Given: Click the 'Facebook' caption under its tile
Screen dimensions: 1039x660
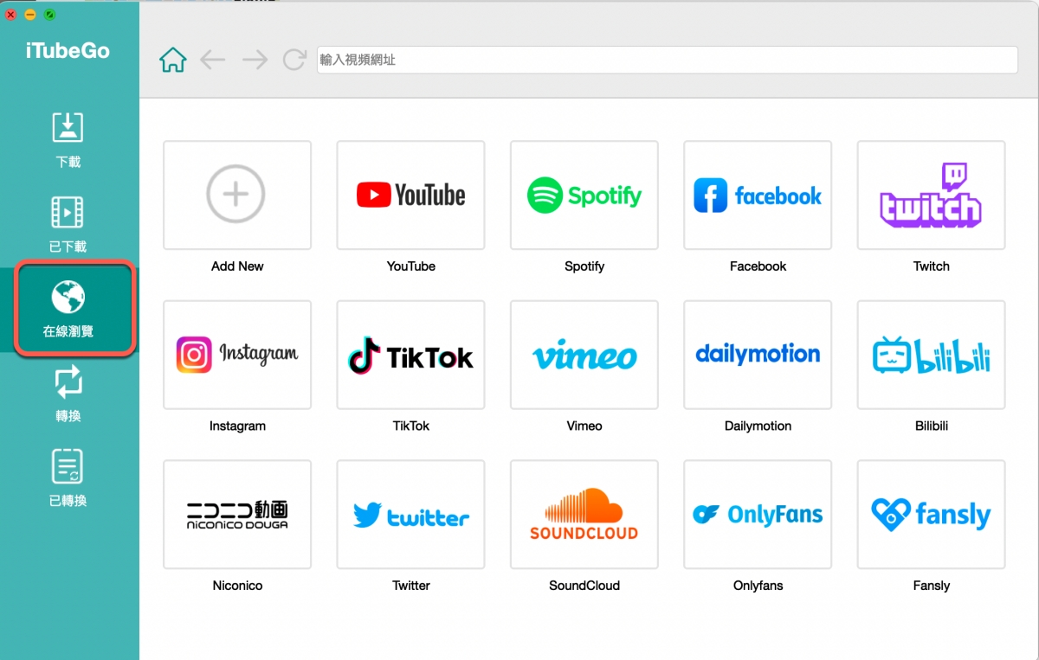Looking at the screenshot, I should click(758, 266).
